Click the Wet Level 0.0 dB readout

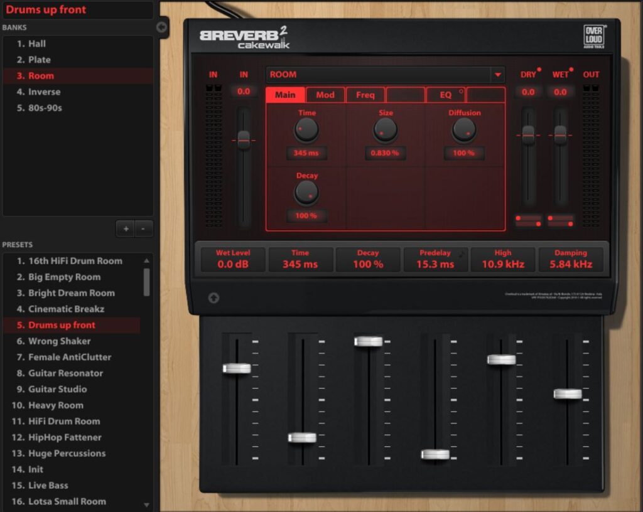click(233, 259)
